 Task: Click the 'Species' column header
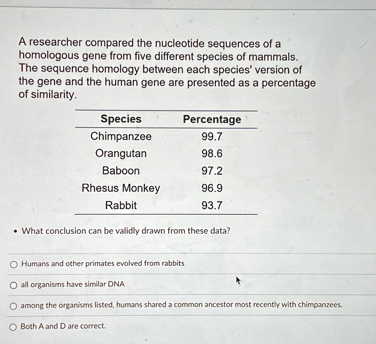tap(121, 119)
